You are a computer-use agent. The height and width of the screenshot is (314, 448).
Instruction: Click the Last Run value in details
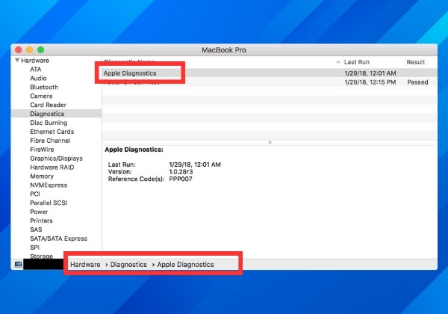(x=195, y=164)
